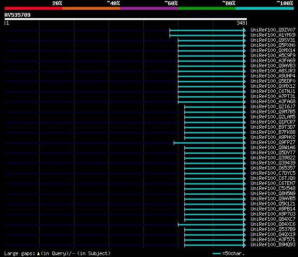Click the UniRef100_Q9M7B5 text
This screenshot has width=298, height=257.
(273, 112)
